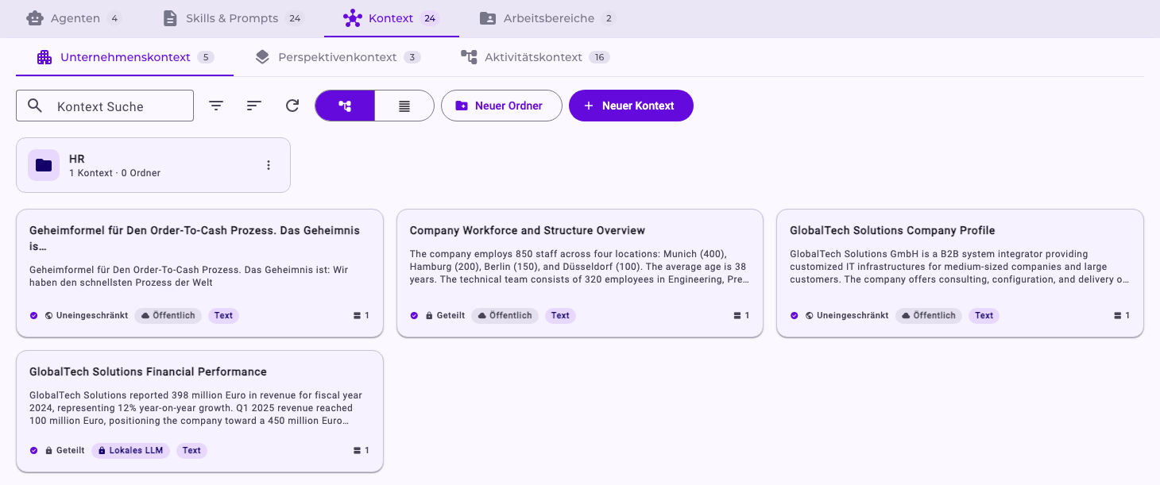Click entries count icon on Company Profile card
Screen dimensions: 1160x485
[1117, 315]
